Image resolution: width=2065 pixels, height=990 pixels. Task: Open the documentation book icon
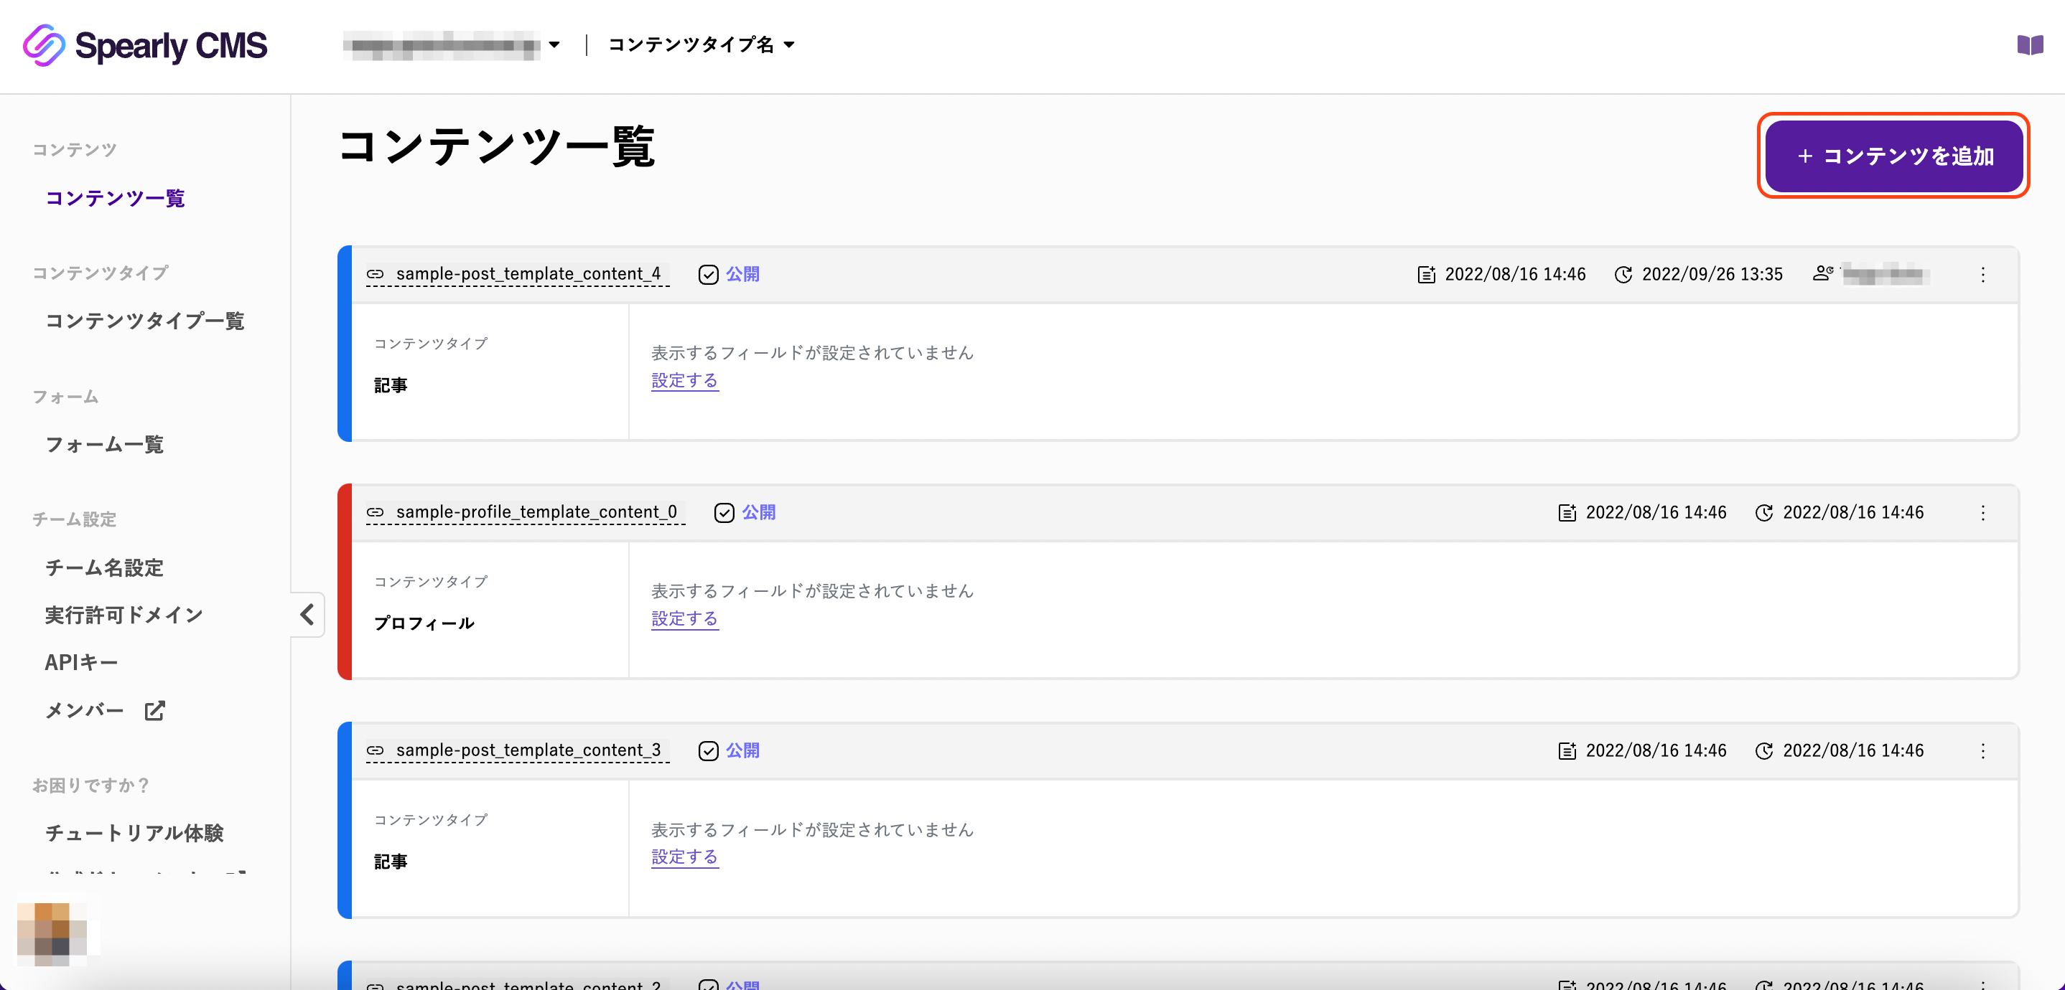(2030, 45)
